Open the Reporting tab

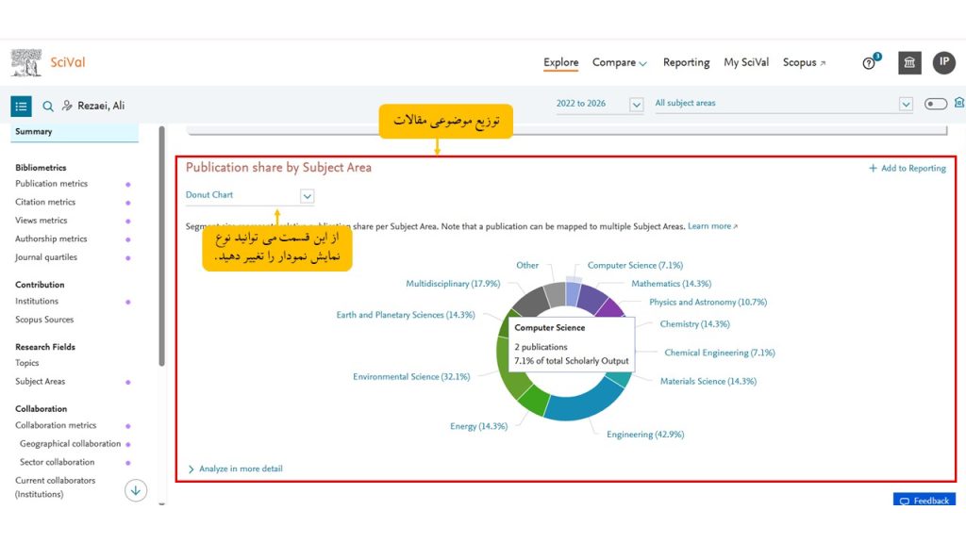click(687, 63)
